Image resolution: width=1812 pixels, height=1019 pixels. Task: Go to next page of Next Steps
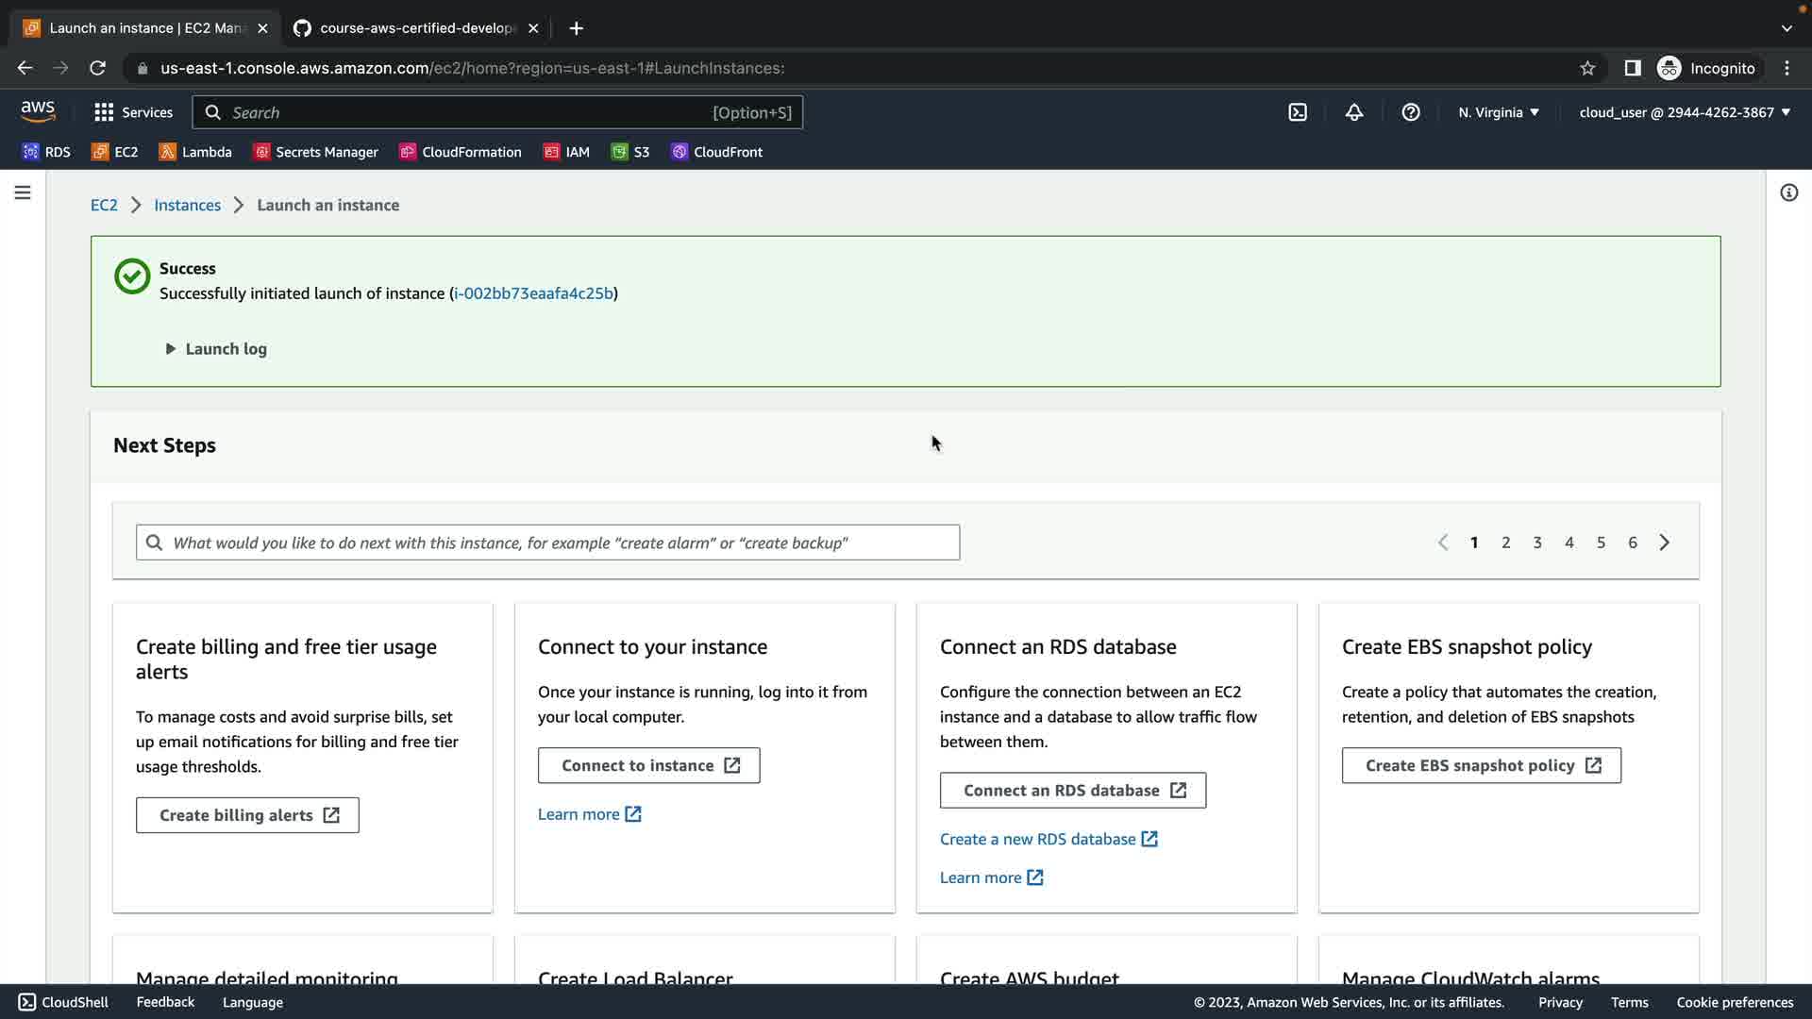1665,543
